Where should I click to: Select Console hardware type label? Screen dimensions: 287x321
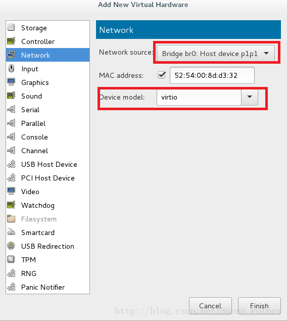tap(34, 137)
